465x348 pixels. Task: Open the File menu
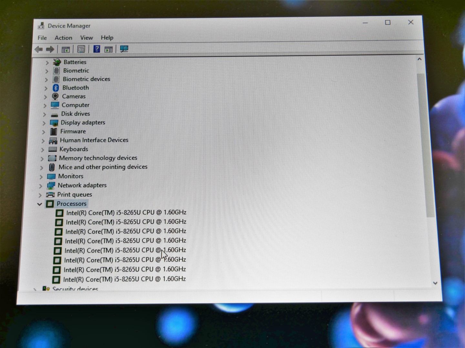[42, 38]
